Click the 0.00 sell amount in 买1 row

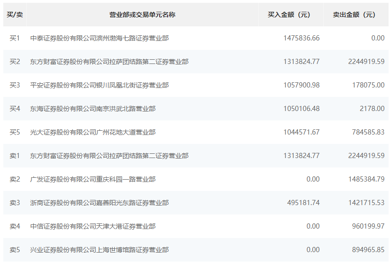[x=378, y=38]
